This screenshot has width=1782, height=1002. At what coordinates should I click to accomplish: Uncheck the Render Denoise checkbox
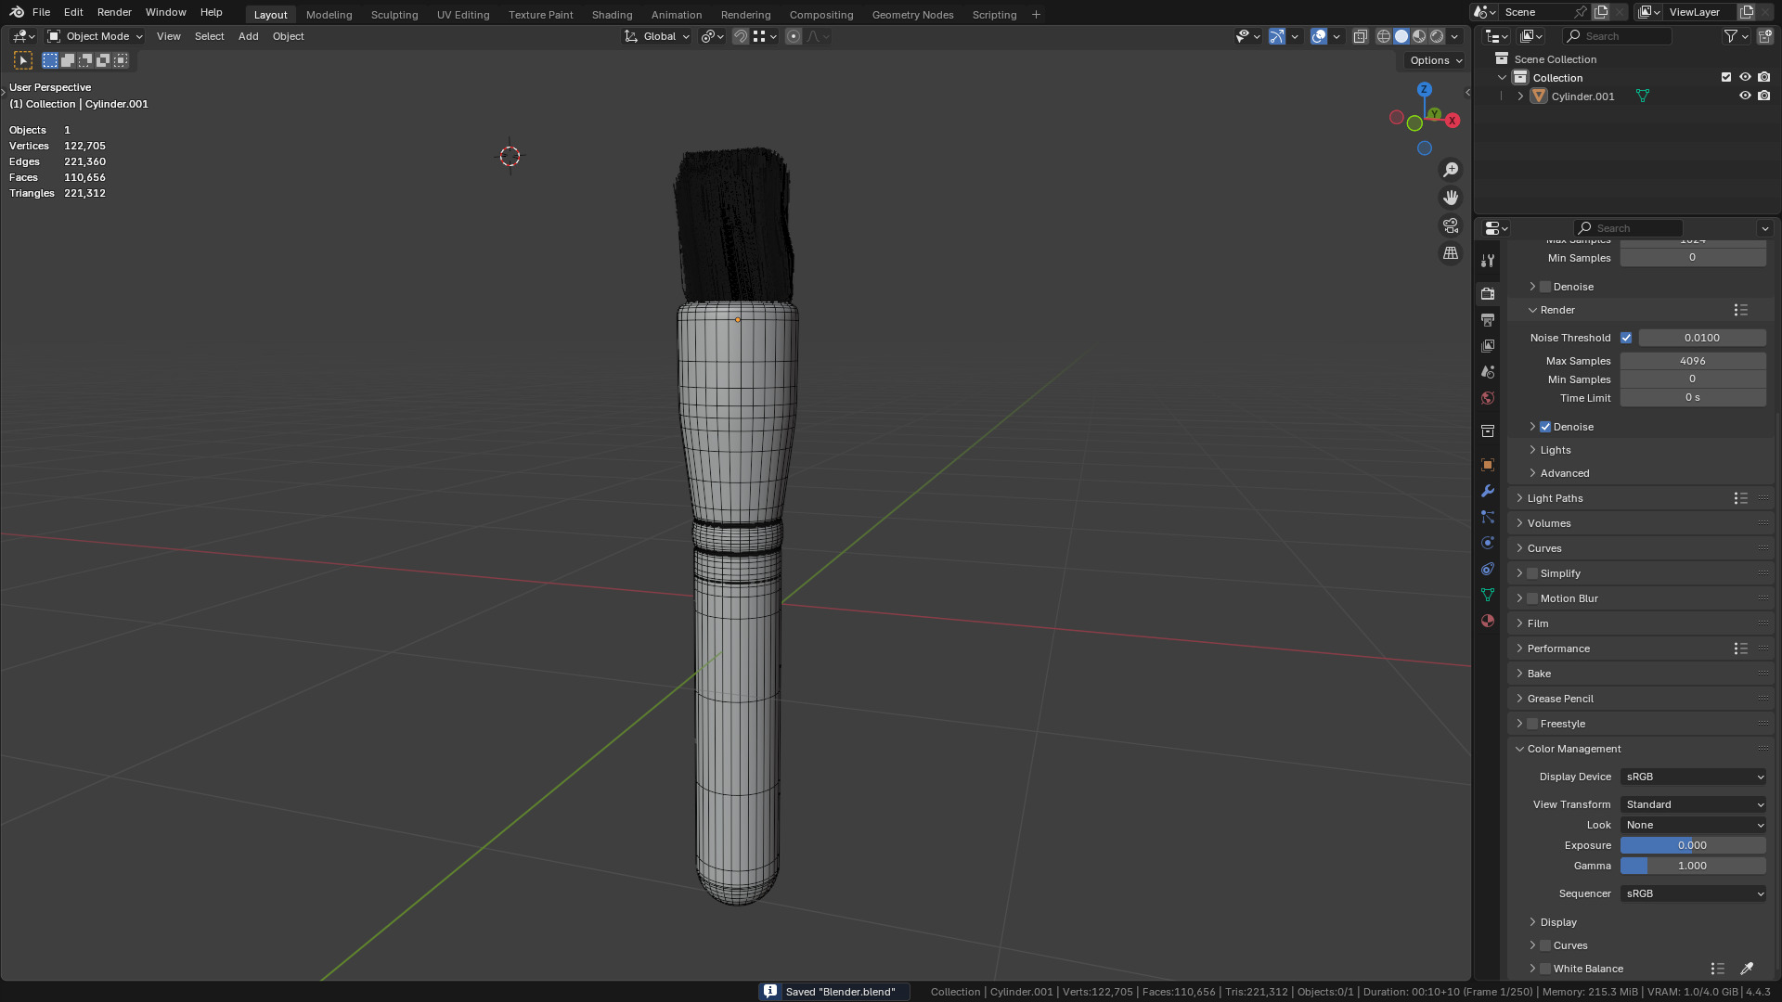point(1545,427)
